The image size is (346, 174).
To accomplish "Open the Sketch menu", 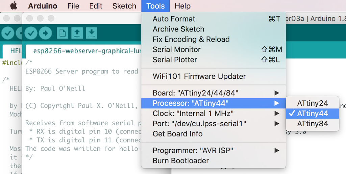I will (124, 6).
